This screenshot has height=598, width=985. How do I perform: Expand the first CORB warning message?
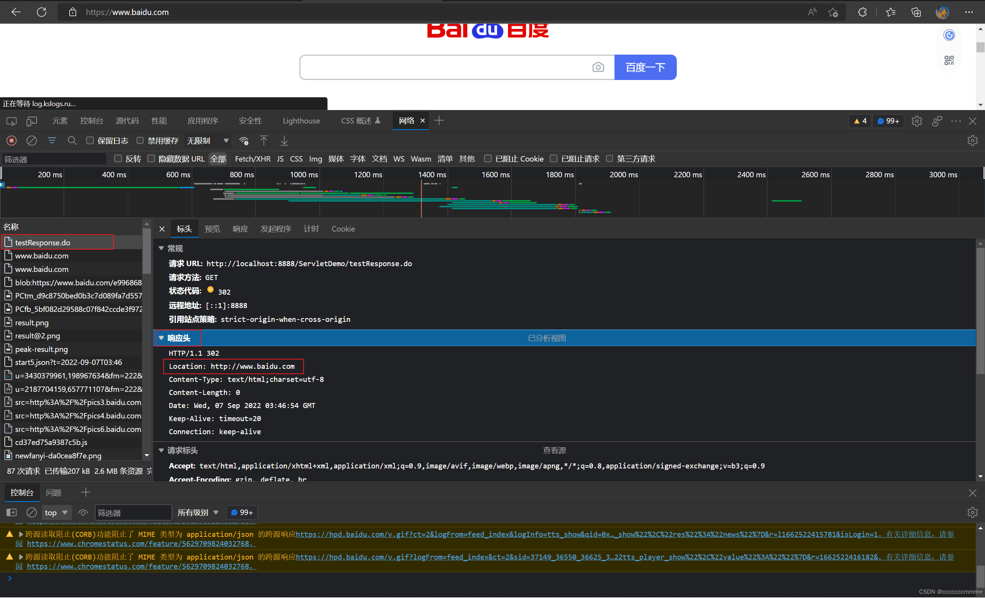pos(21,534)
